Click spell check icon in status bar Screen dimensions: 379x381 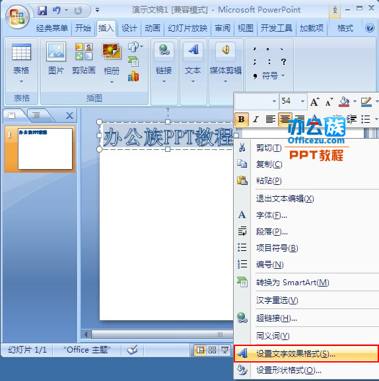(132, 350)
